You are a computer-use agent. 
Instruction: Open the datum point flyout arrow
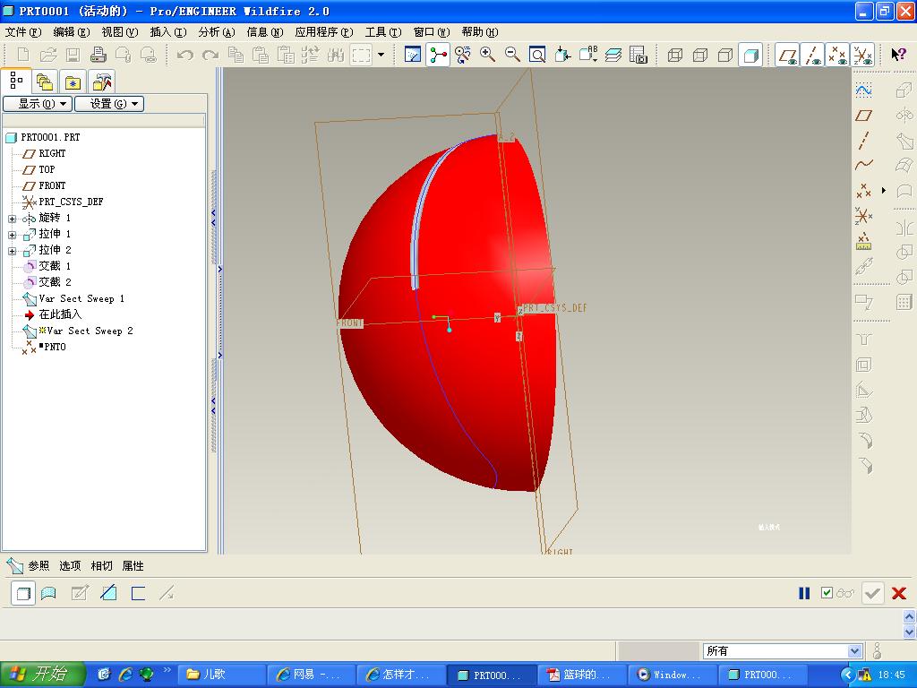pos(884,191)
